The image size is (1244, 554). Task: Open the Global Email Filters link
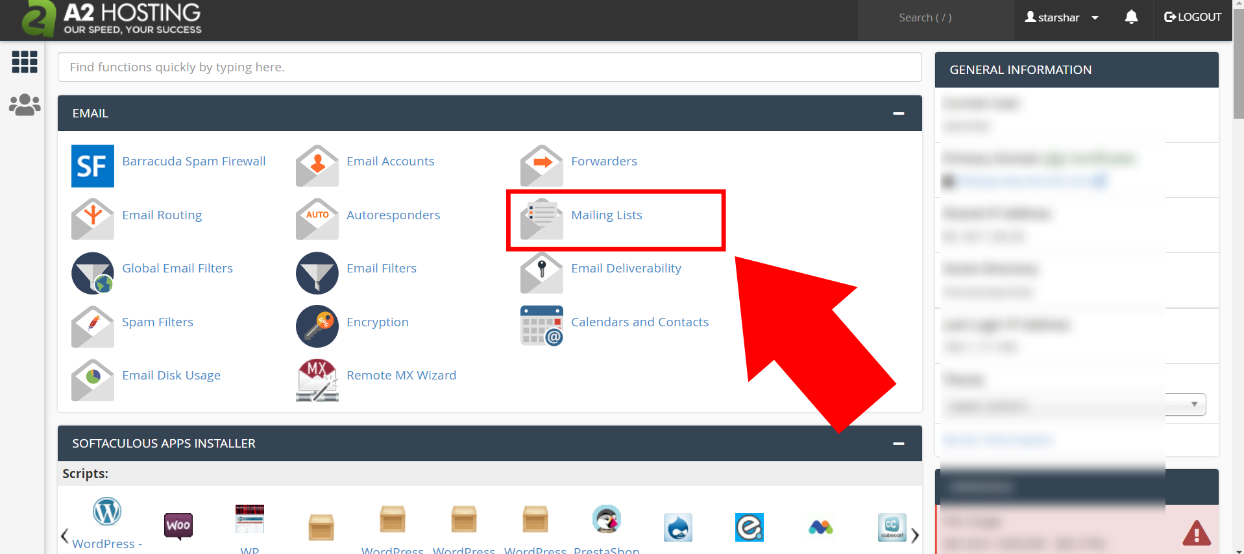pyautogui.click(x=177, y=268)
